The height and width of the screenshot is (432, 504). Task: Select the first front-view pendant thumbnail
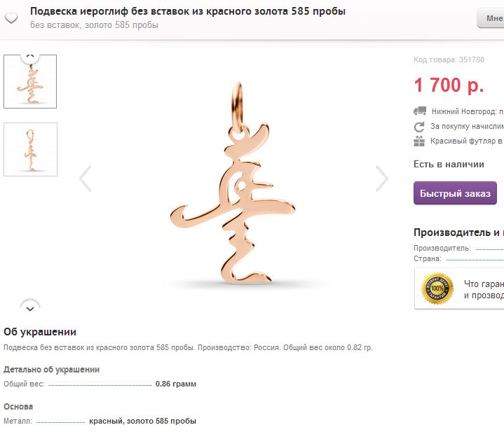(30, 82)
